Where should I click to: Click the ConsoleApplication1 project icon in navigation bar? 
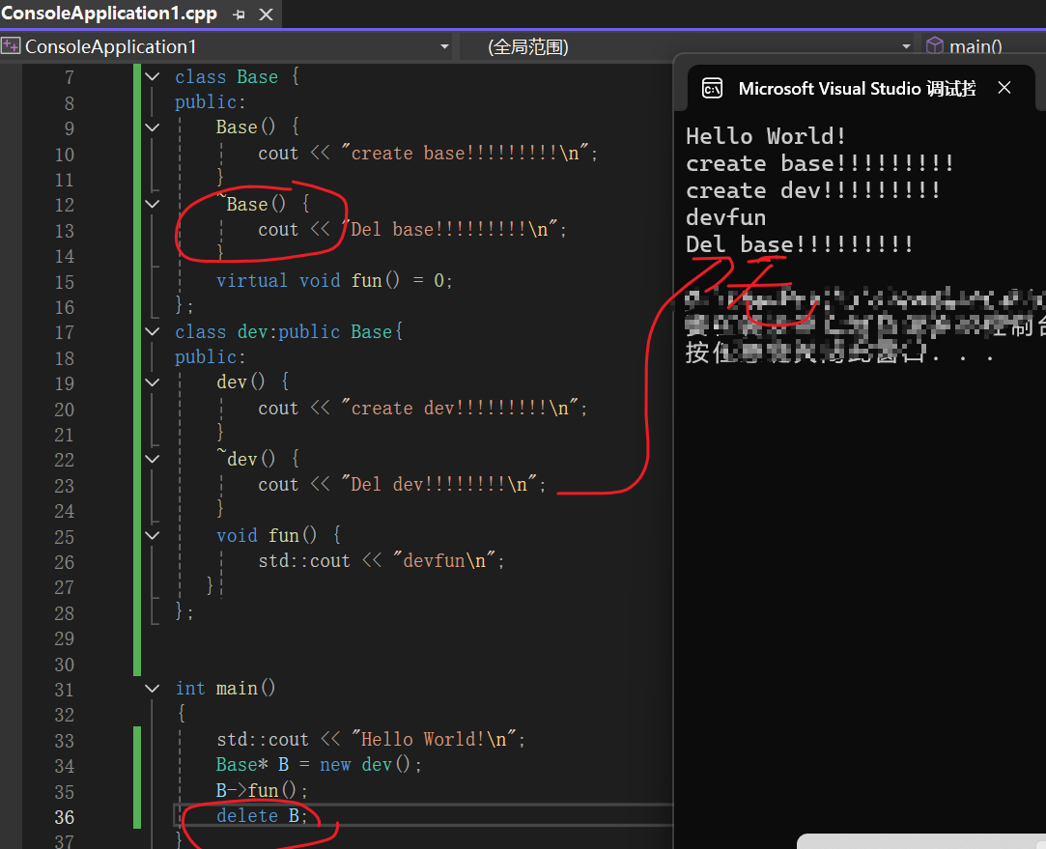click(x=11, y=46)
